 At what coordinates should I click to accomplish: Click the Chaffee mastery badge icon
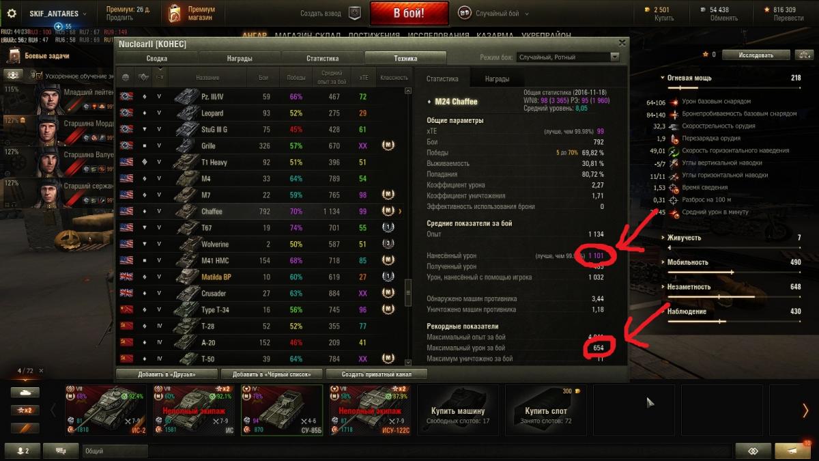pyautogui.click(x=388, y=211)
